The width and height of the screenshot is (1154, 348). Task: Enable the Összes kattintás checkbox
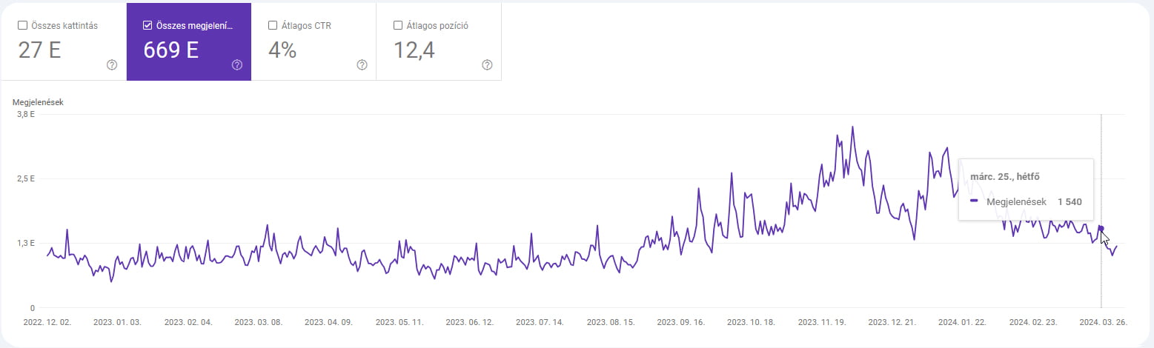22,25
